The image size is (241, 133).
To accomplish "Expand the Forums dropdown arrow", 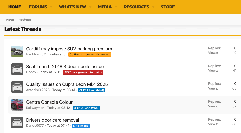I will pyautogui.click(x=51, y=7).
